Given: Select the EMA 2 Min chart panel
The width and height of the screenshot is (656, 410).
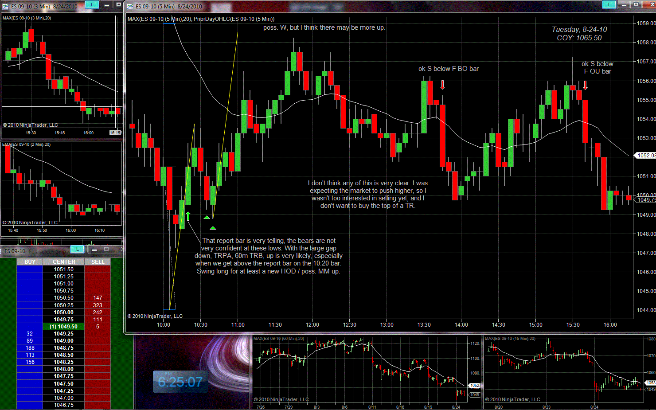Looking at the screenshot, I should (x=62, y=186).
